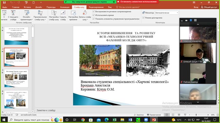Toggle 'Режим докладчика' checkbox
220x123 pixels.
(143, 18)
